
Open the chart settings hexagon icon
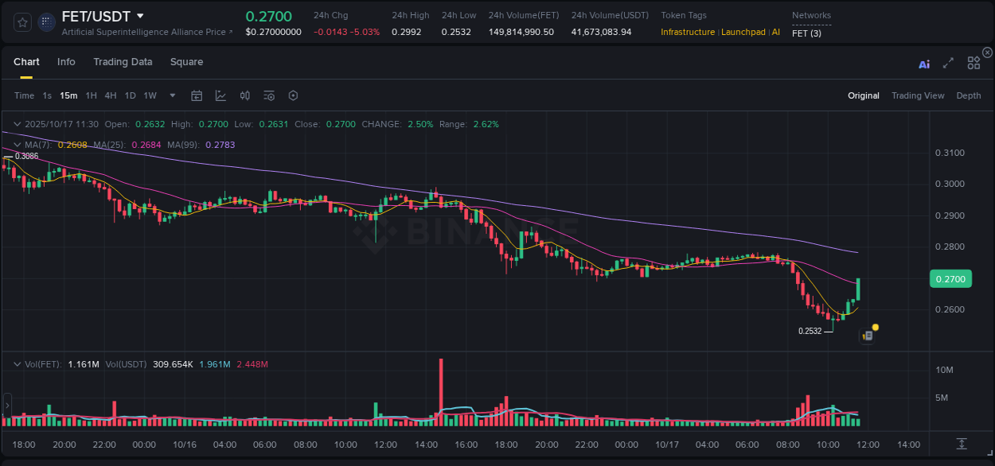293,95
